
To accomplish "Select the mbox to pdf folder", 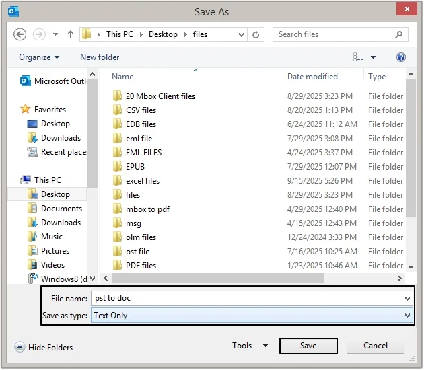I will (141, 209).
